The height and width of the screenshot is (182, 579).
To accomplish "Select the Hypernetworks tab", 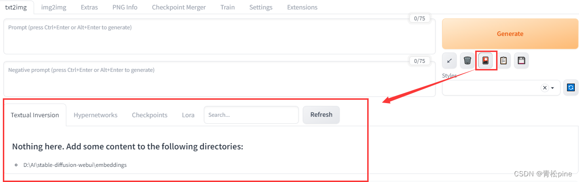I will pos(96,115).
